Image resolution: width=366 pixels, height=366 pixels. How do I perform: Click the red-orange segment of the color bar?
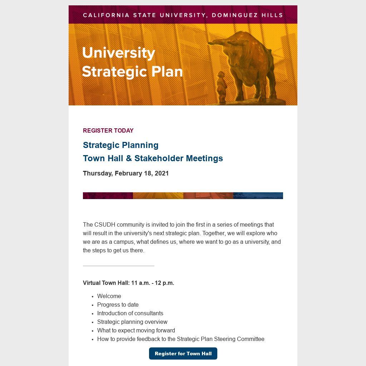208,196
